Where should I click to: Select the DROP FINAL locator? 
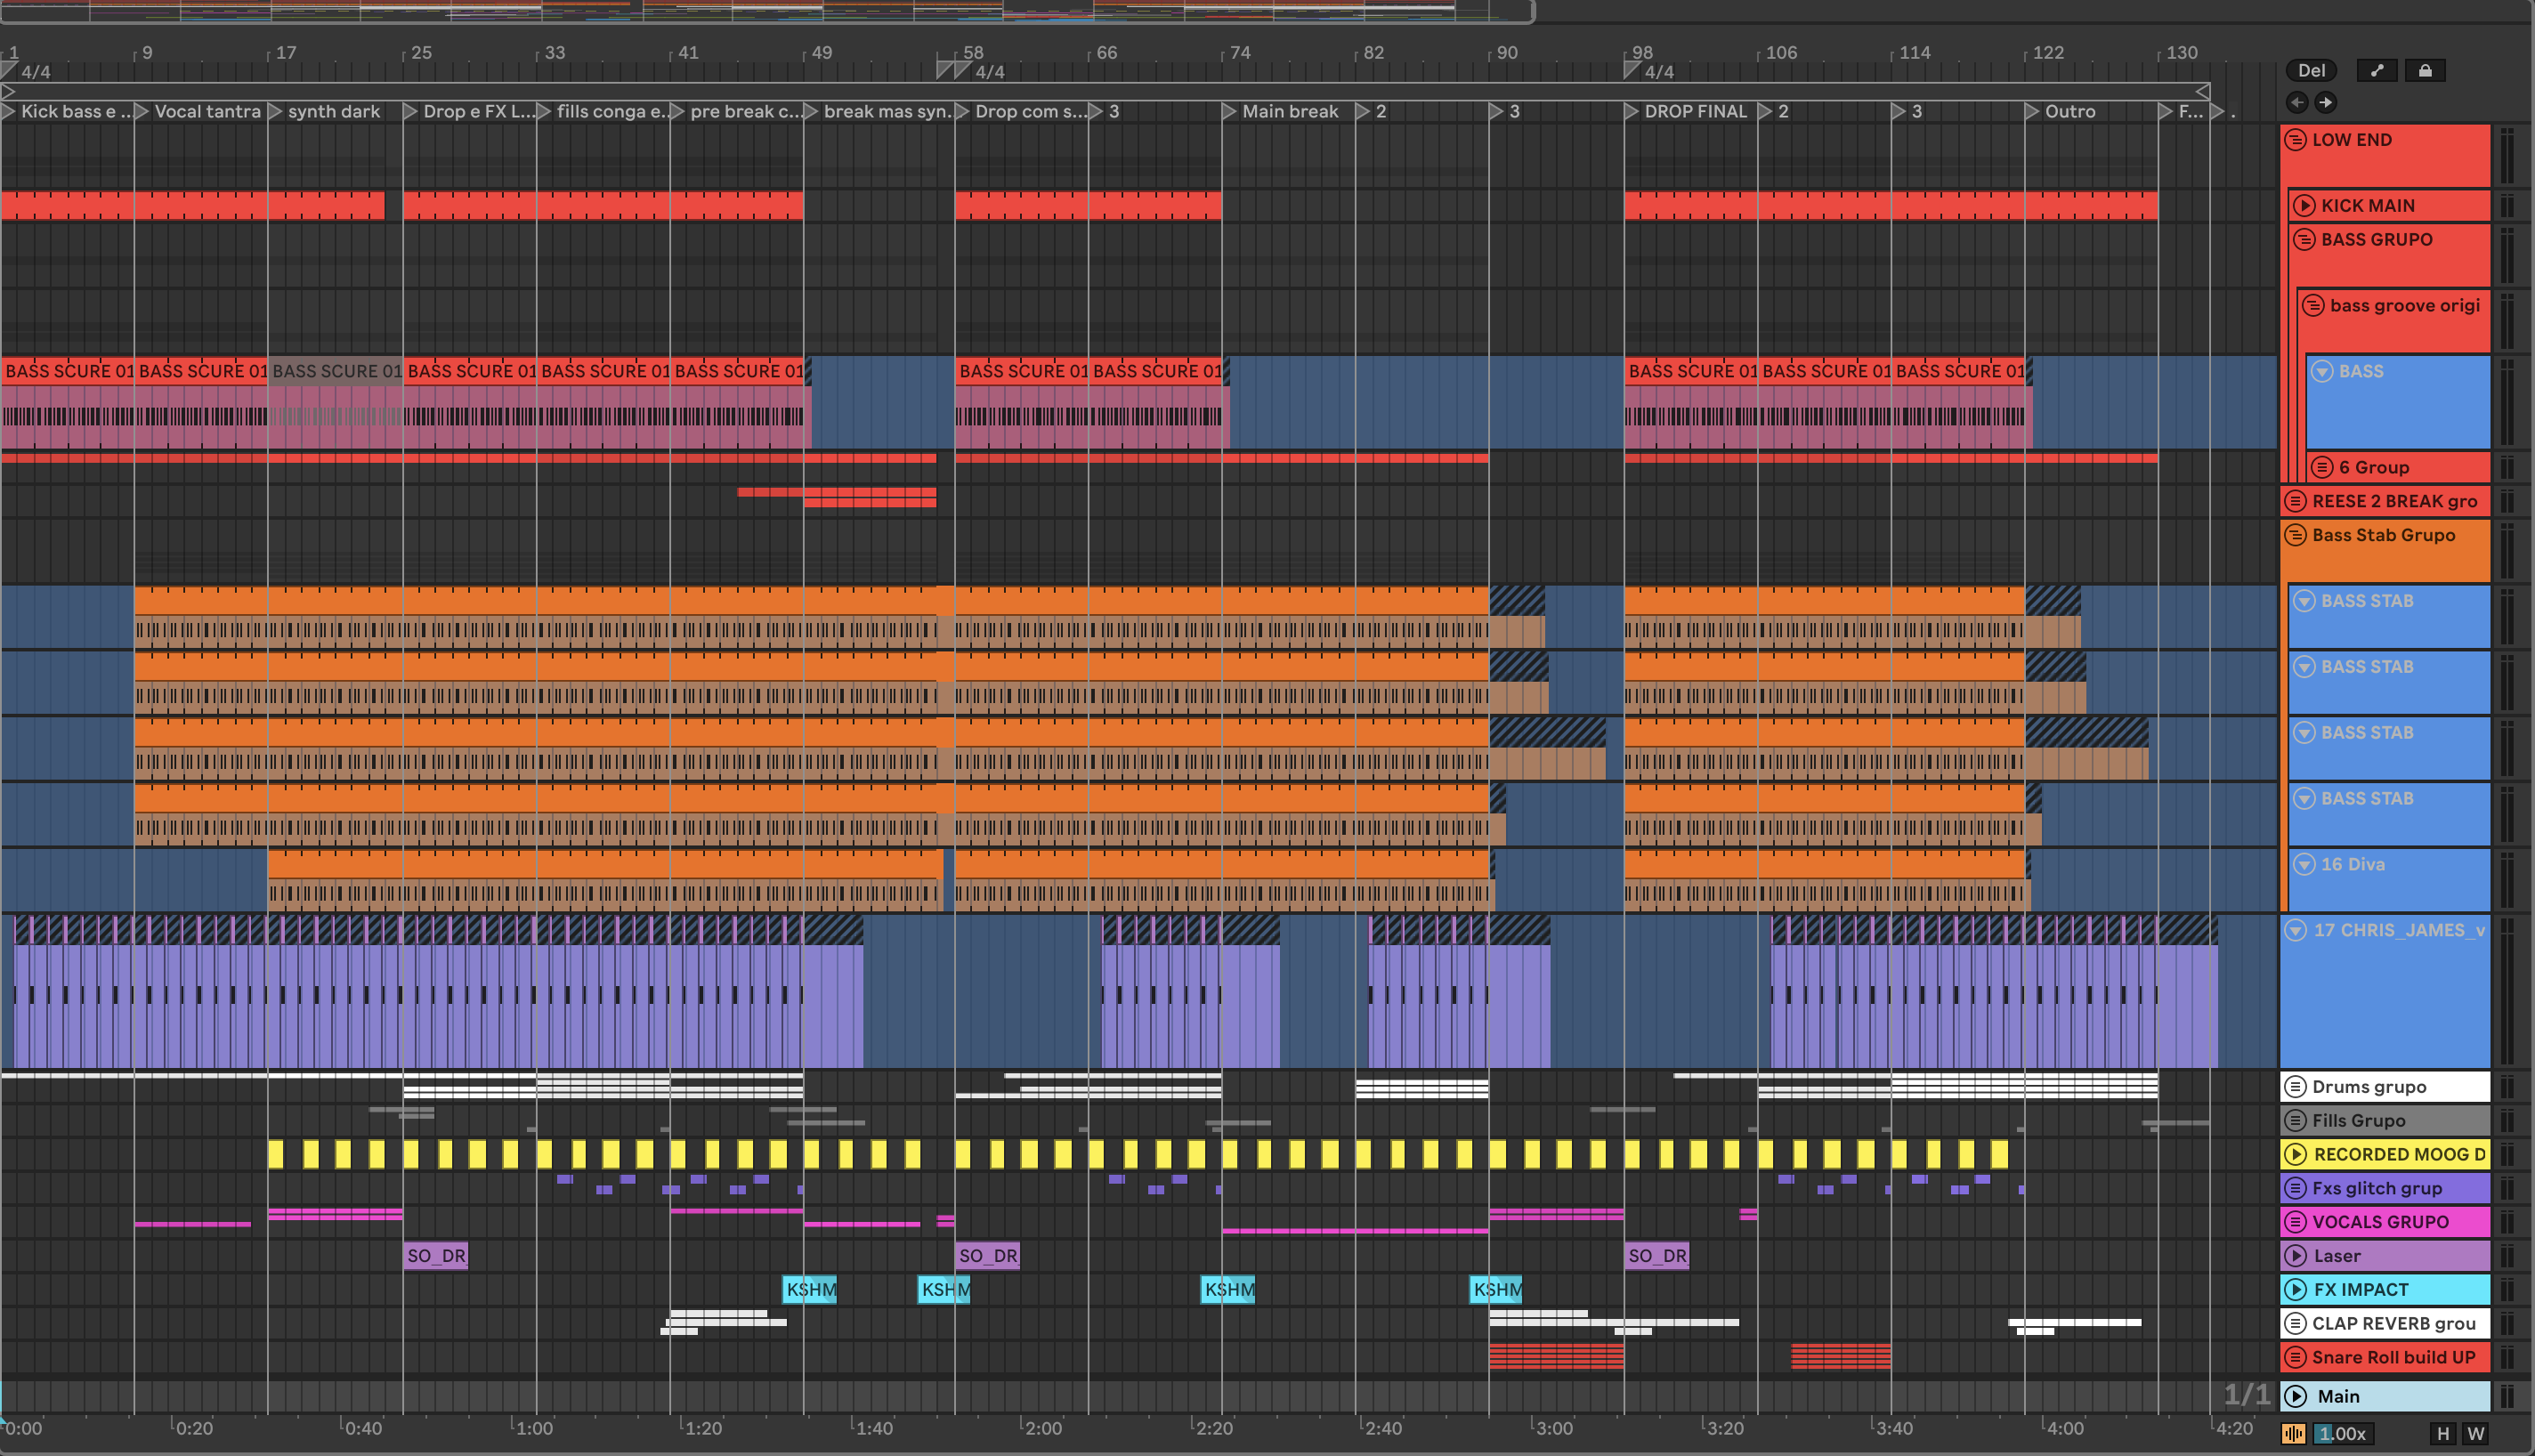1694,112
